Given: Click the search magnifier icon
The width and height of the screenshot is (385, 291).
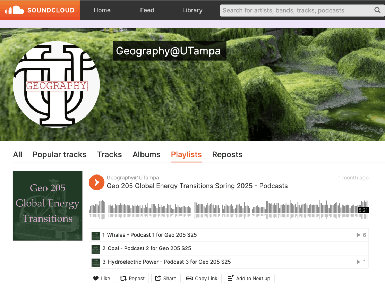Looking at the screenshot, I should coord(377,10).
